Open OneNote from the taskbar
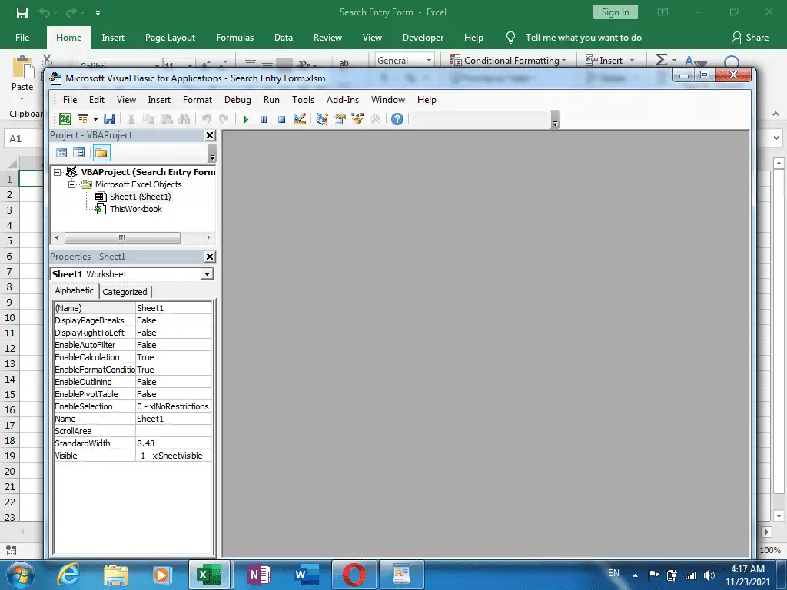Viewport: 787px width, 590px height. coord(259,575)
